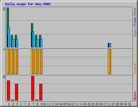Click the green weekend day label '12'

[x=53, y=104]
